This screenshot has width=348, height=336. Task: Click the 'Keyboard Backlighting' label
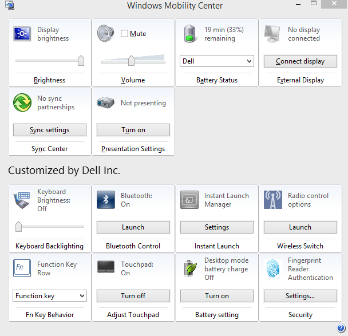point(49,246)
